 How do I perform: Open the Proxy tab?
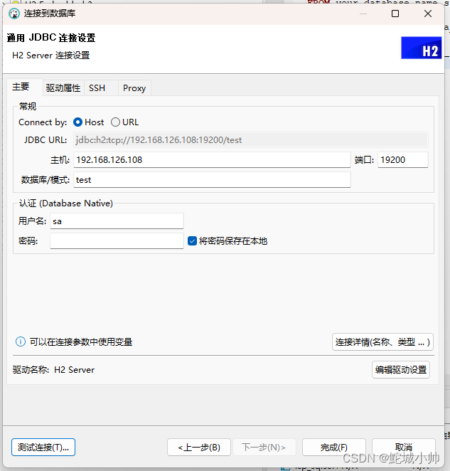134,88
